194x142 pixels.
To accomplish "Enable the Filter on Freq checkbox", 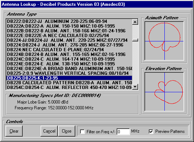I will 83,132.
